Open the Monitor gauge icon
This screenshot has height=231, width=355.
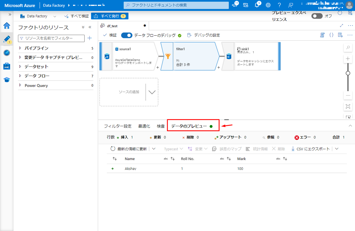pos(7,53)
